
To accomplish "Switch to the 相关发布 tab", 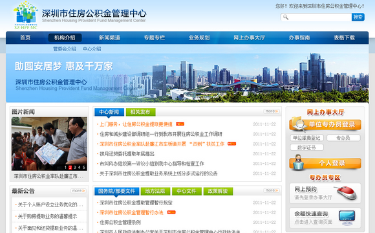I will tap(140, 112).
